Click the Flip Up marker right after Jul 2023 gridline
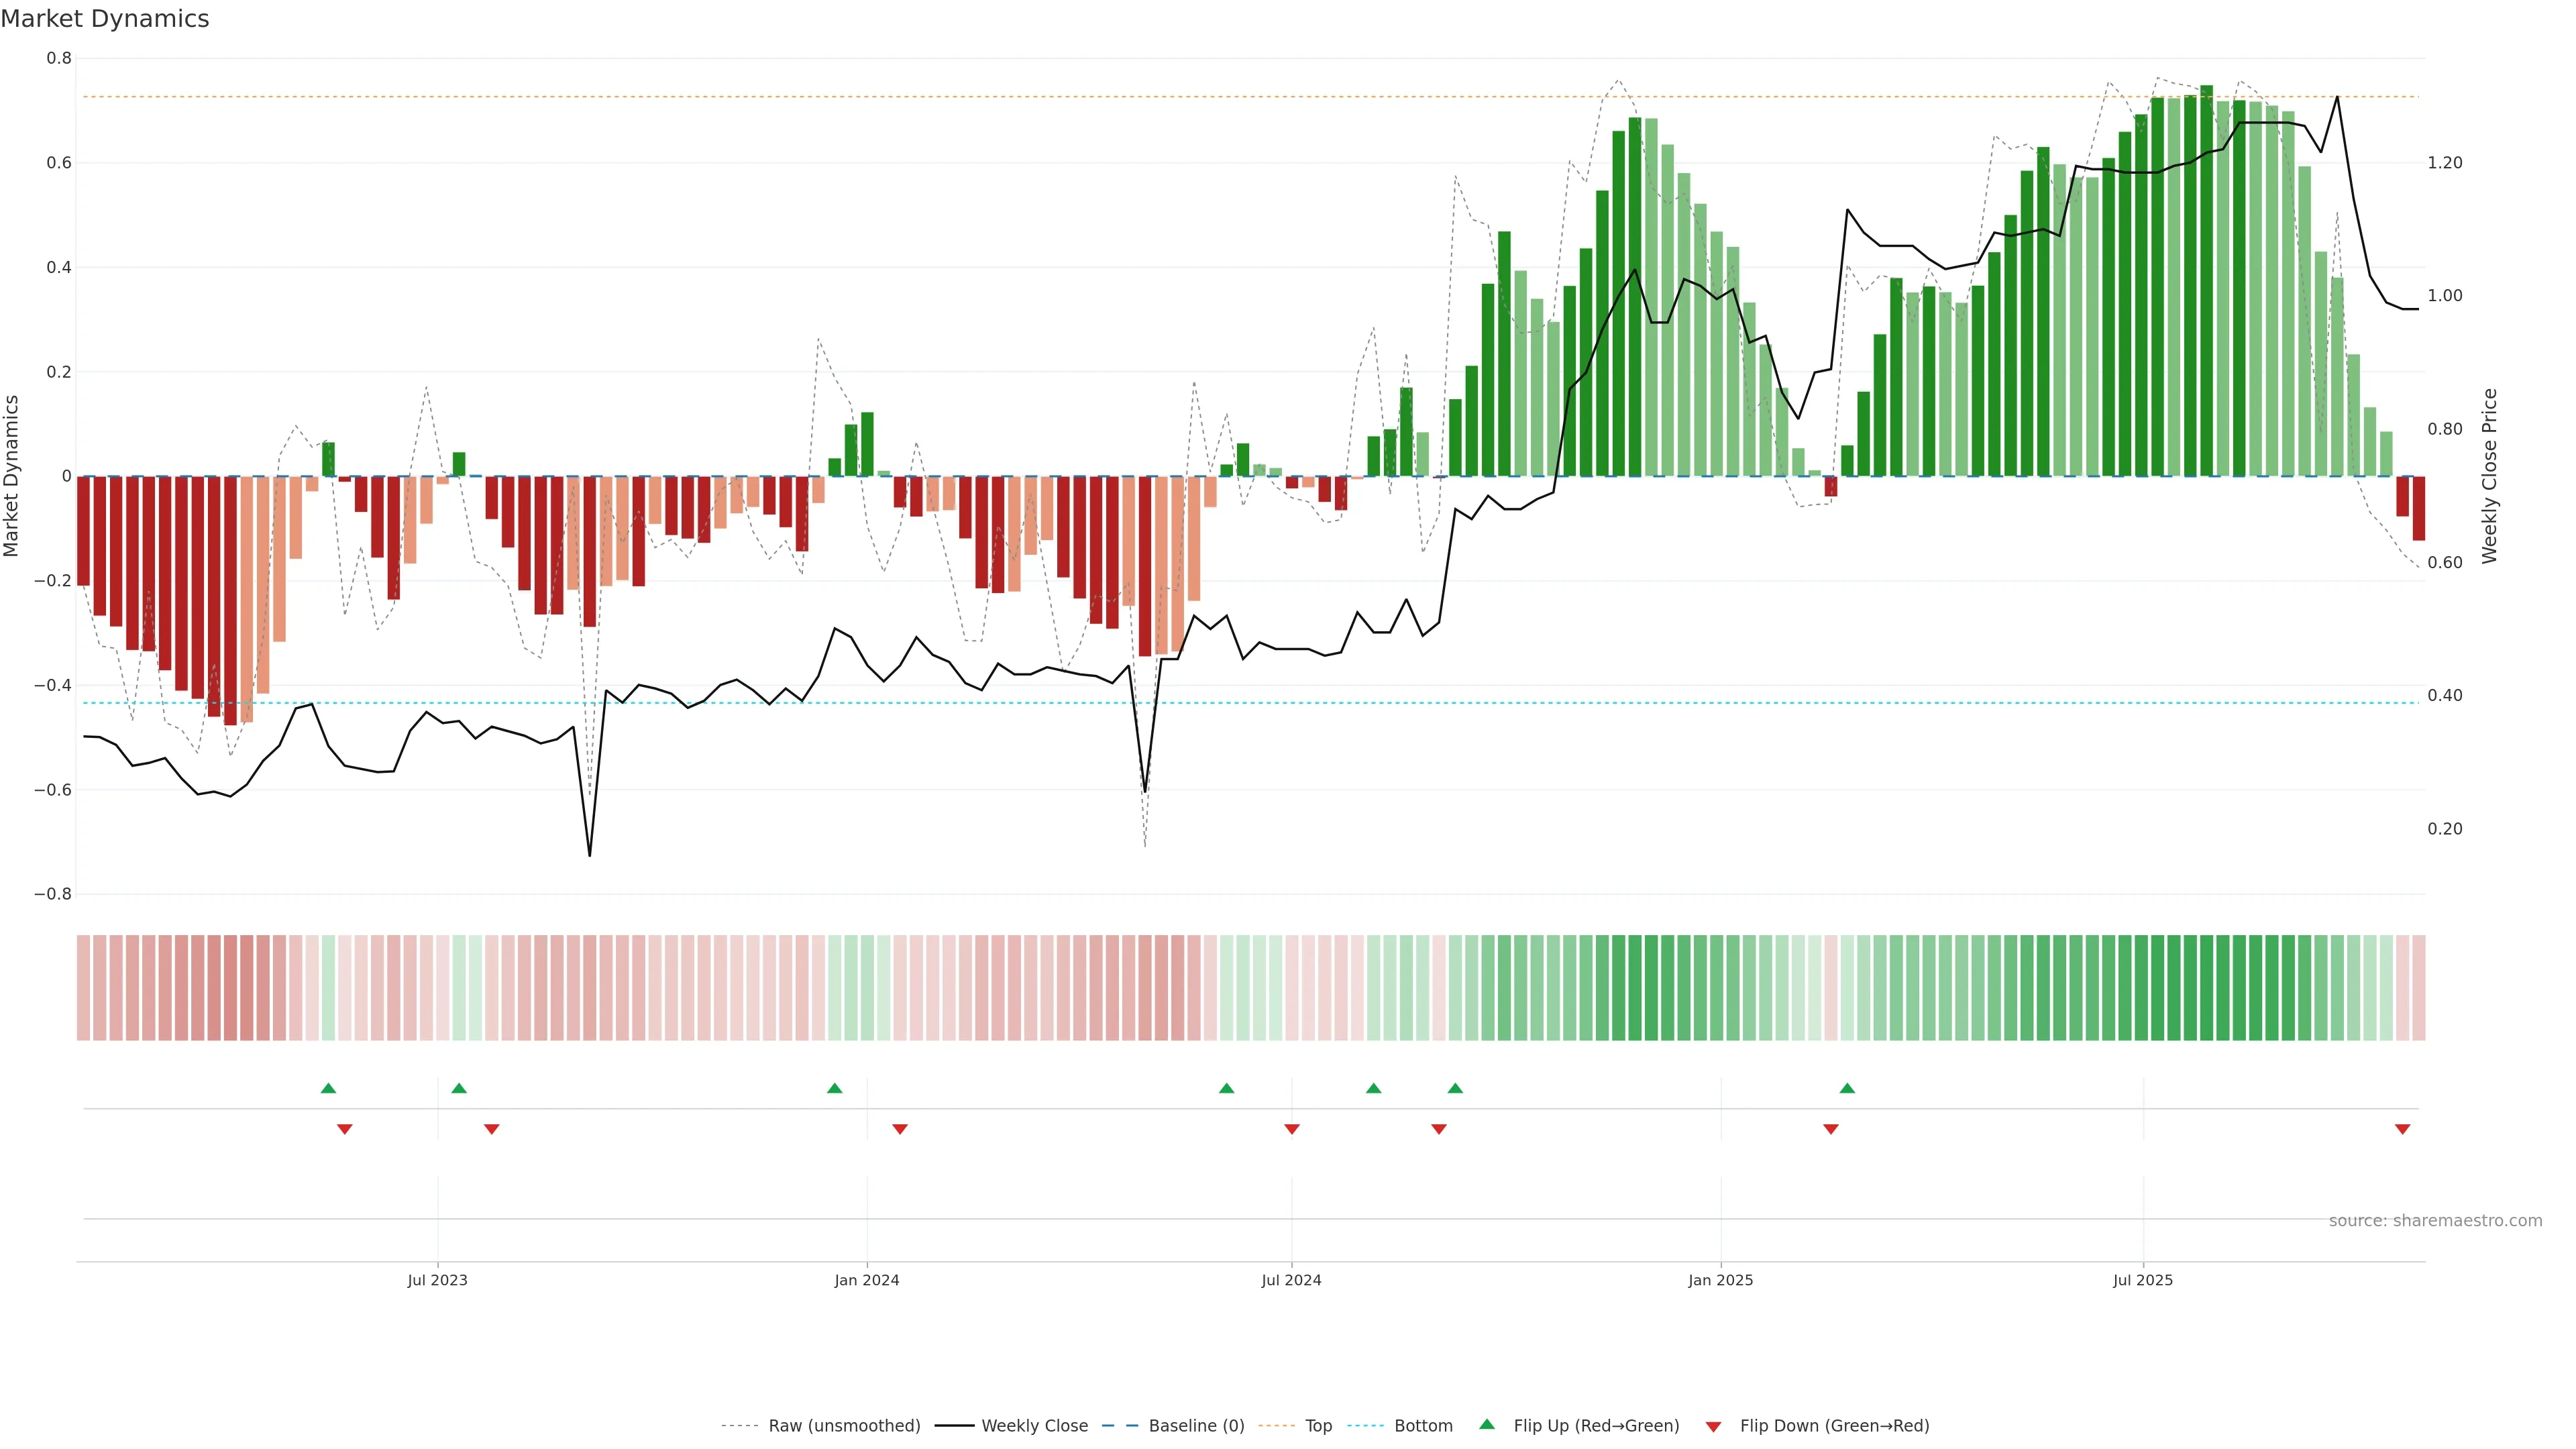Viewport: 2576px width, 1449px height. 459,1088
